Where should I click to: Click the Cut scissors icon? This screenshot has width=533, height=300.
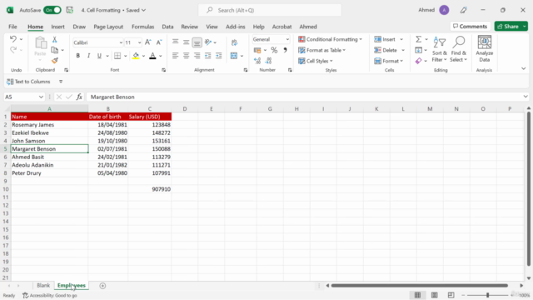pyautogui.click(x=54, y=39)
